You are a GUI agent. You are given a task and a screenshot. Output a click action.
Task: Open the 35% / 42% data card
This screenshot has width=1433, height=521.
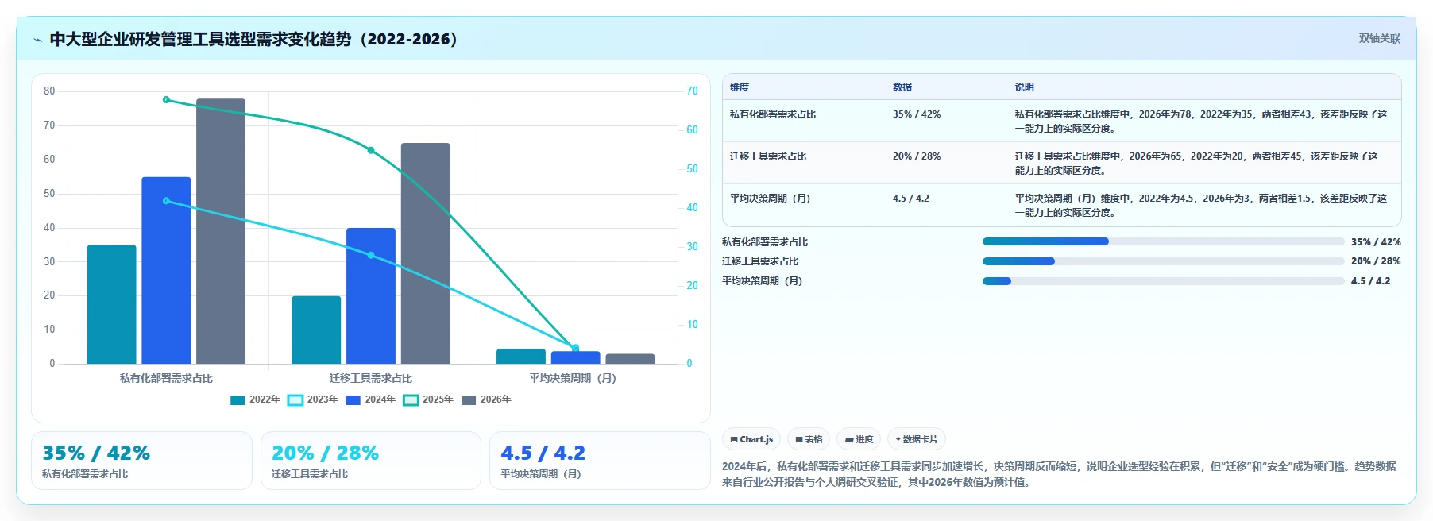(141, 461)
